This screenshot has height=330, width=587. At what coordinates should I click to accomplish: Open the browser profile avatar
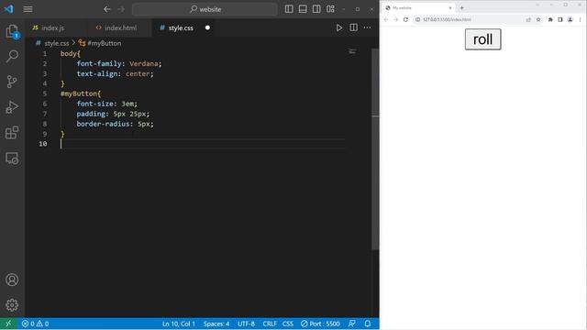coord(570,19)
